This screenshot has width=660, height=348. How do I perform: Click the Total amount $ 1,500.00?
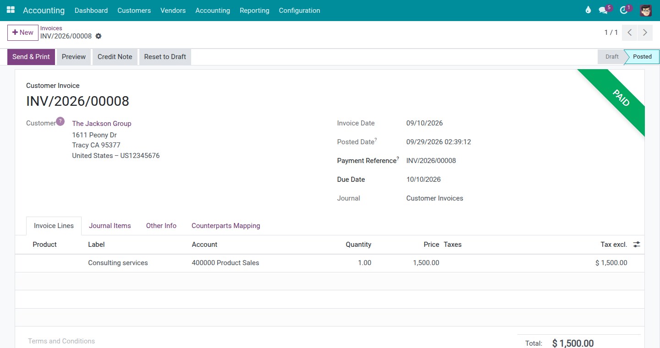[x=573, y=343]
